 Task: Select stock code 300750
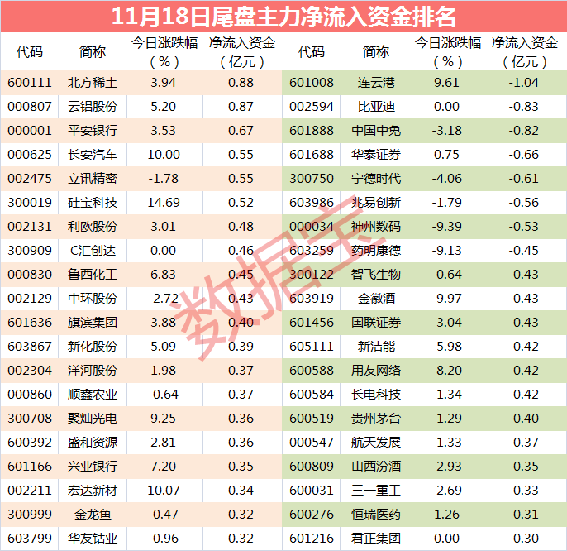click(x=312, y=179)
